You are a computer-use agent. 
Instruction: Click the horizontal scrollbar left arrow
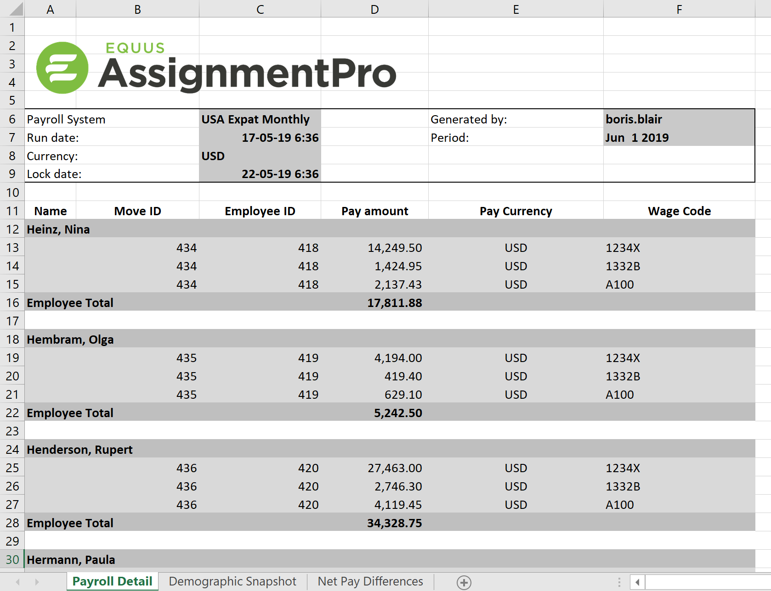pyautogui.click(x=637, y=582)
